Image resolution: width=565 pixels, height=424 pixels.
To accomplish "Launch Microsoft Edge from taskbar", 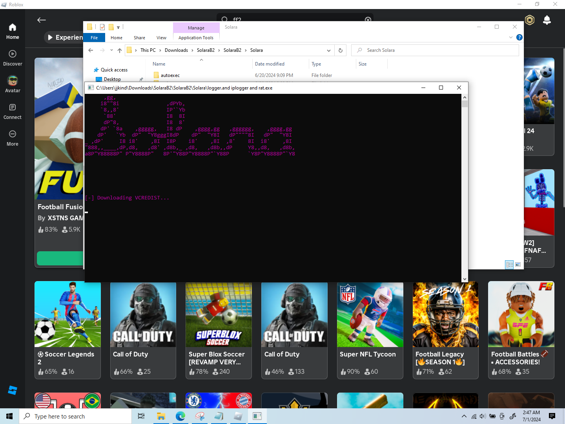I will pyautogui.click(x=180, y=416).
